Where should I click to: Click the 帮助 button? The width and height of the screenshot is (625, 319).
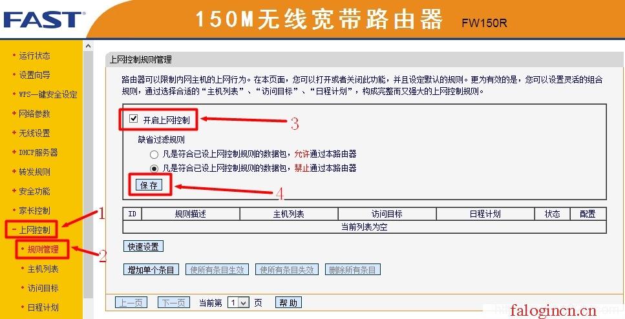[x=288, y=303]
